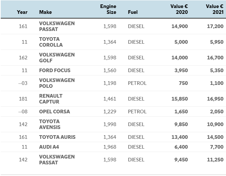Click the Ford Focus make cell
This screenshot has height=176, width=226.
click(55, 70)
